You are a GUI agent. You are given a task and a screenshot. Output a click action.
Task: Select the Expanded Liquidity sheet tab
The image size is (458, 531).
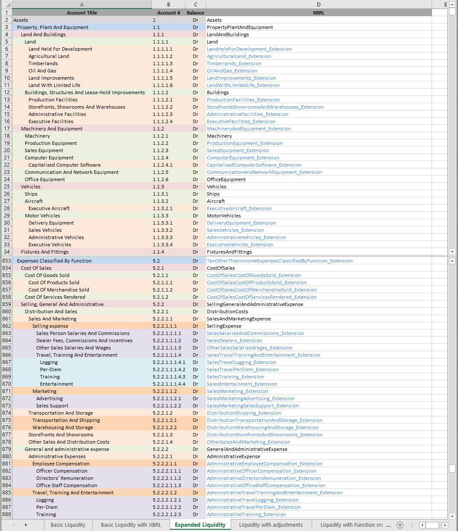pos(200,525)
